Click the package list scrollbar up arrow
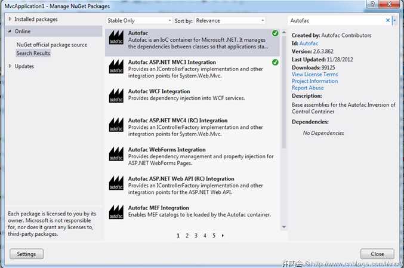Image resolution: width=404 pixels, height=268 pixels. [x=284, y=32]
